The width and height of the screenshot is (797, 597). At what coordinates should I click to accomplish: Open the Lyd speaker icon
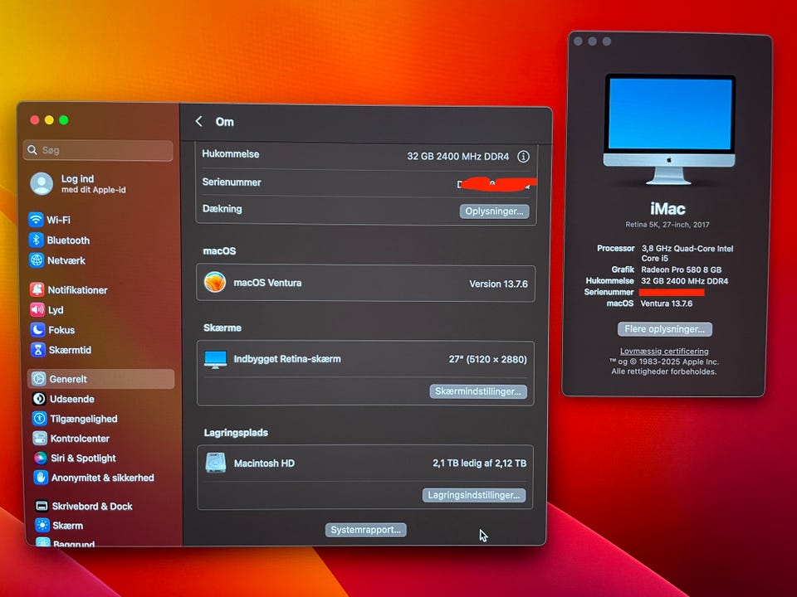(x=37, y=309)
